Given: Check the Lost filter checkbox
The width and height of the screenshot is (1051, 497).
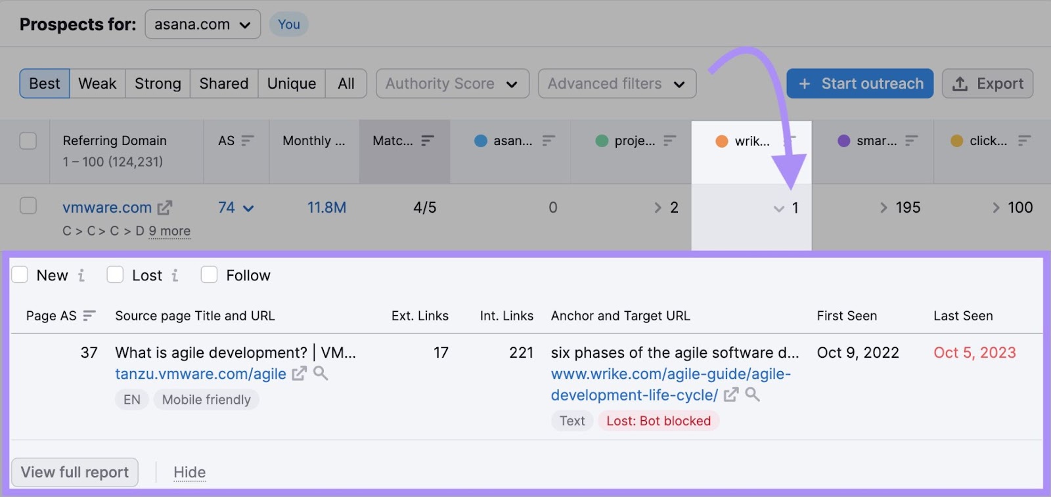Looking at the screenshot, I should click(115, 274).
